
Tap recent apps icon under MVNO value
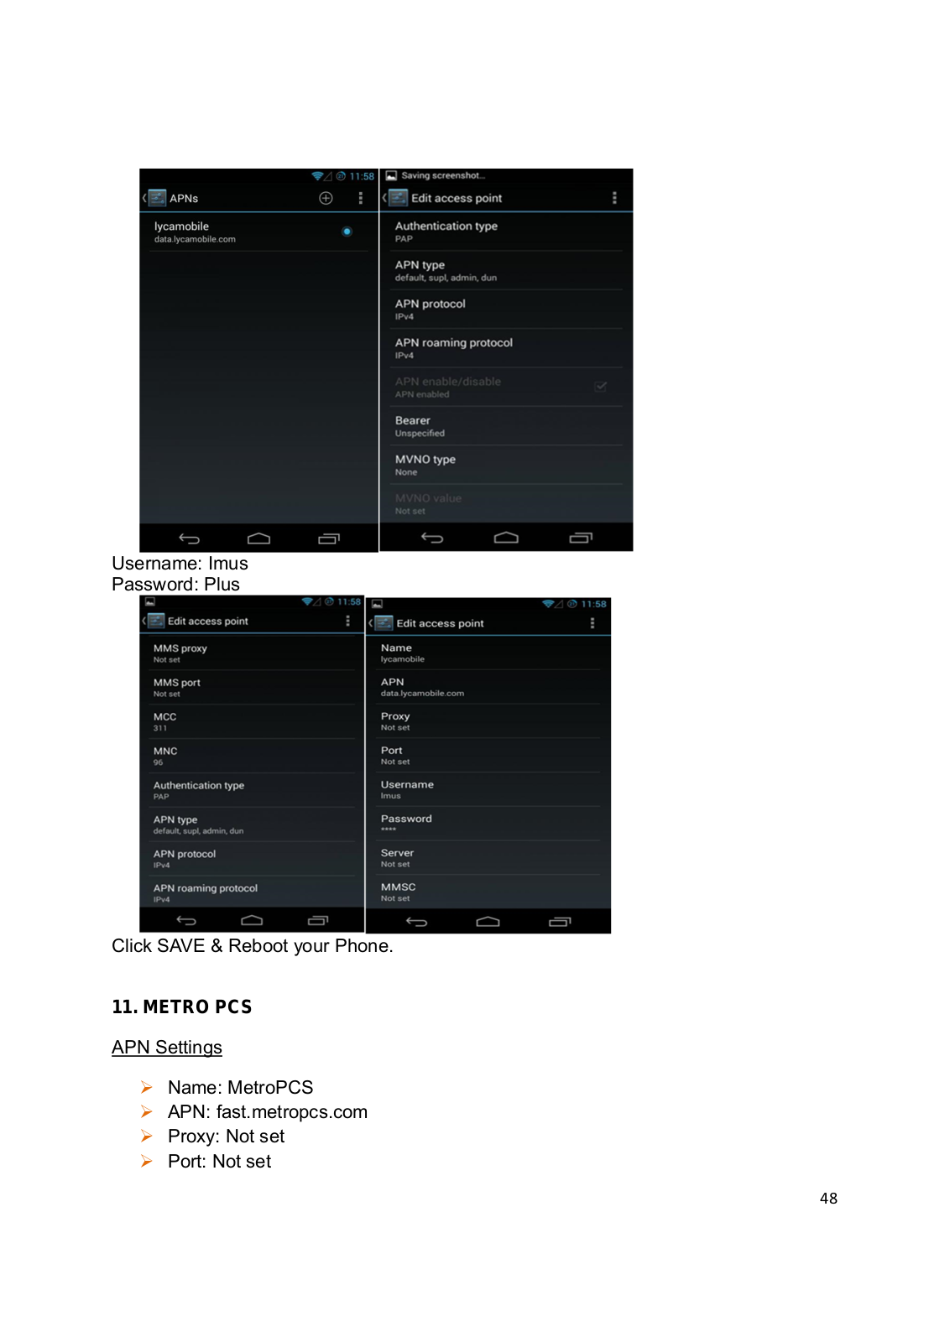(581, 538)
